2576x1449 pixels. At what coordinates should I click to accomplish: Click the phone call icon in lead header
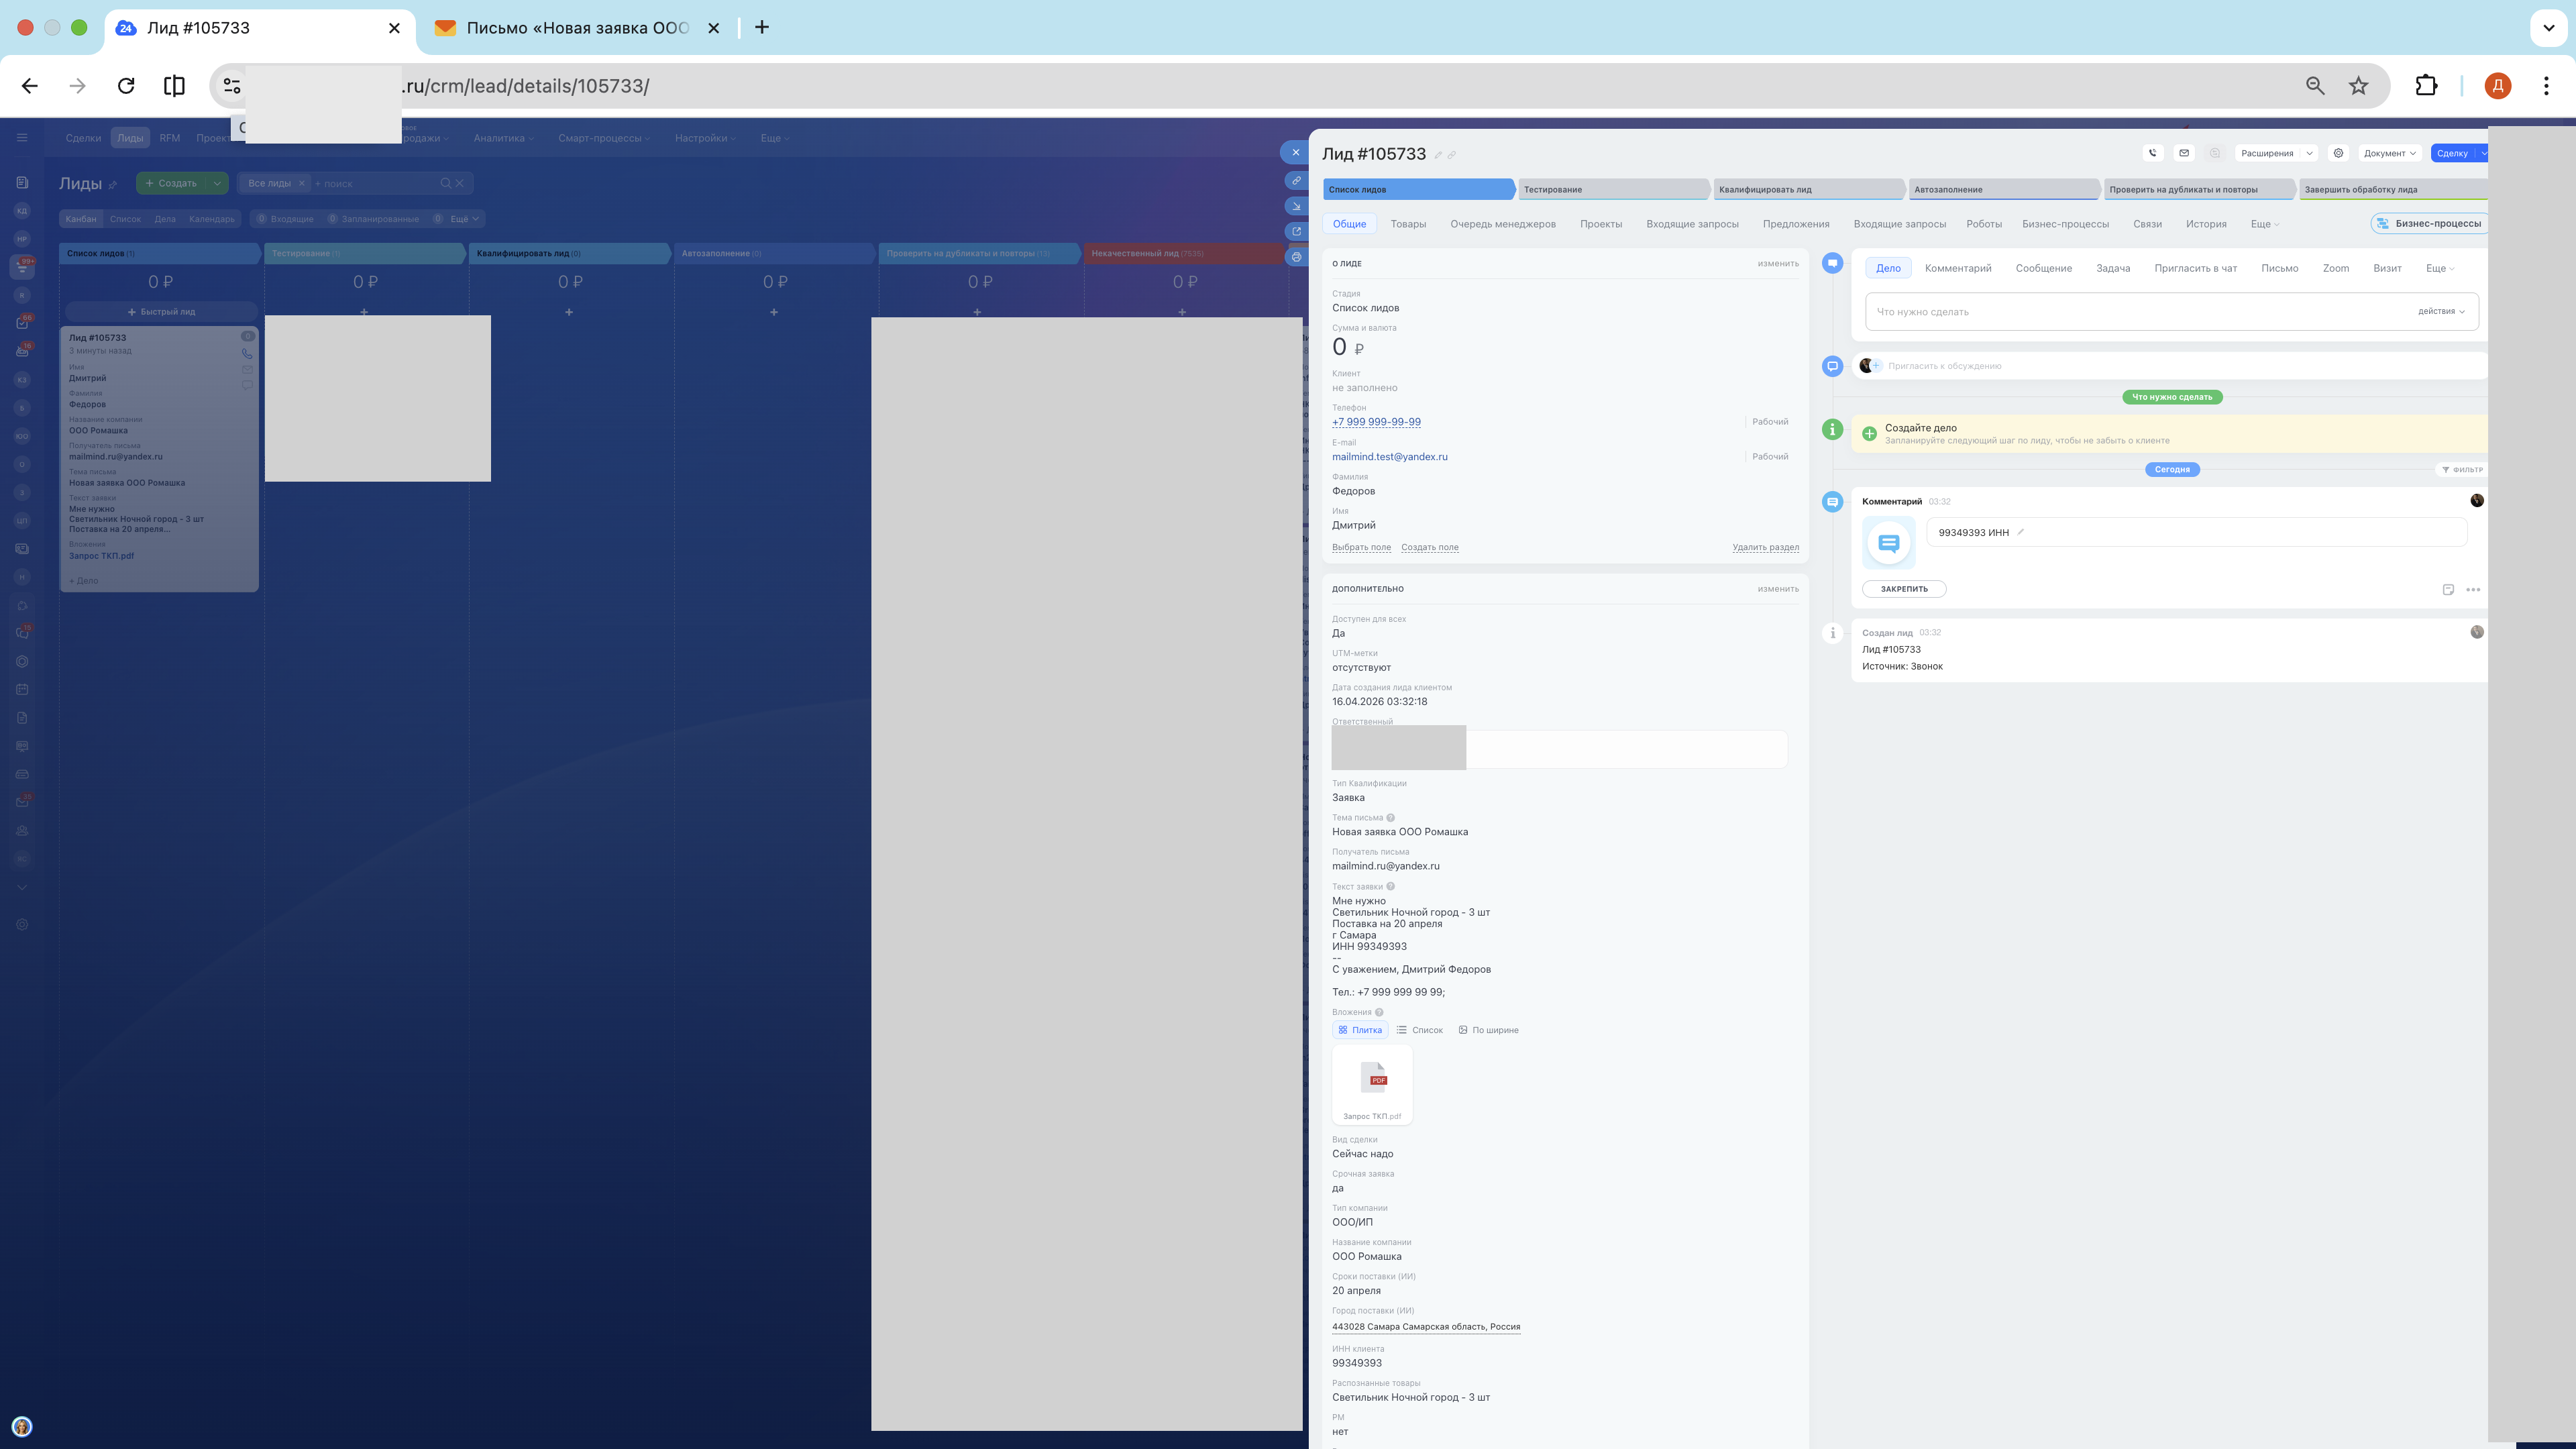pyautogui.click(x=2152, y=153)
